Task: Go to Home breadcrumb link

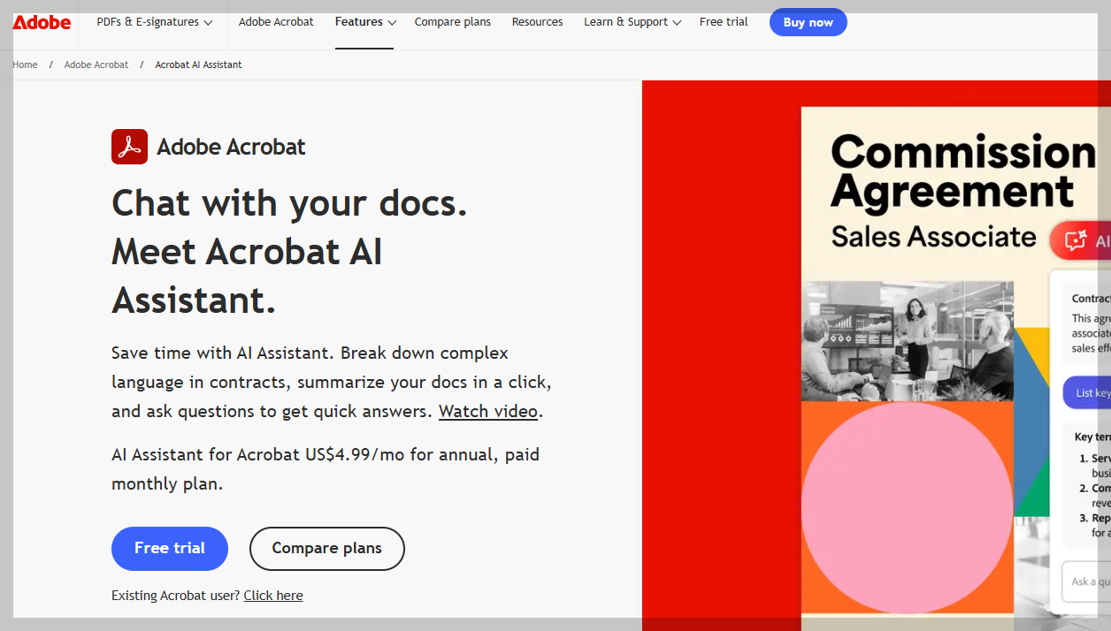Action: tap(25, 65)
